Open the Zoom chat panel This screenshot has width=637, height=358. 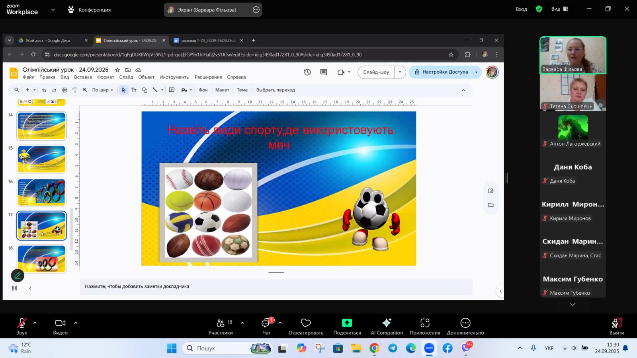[x=266, y=323]
